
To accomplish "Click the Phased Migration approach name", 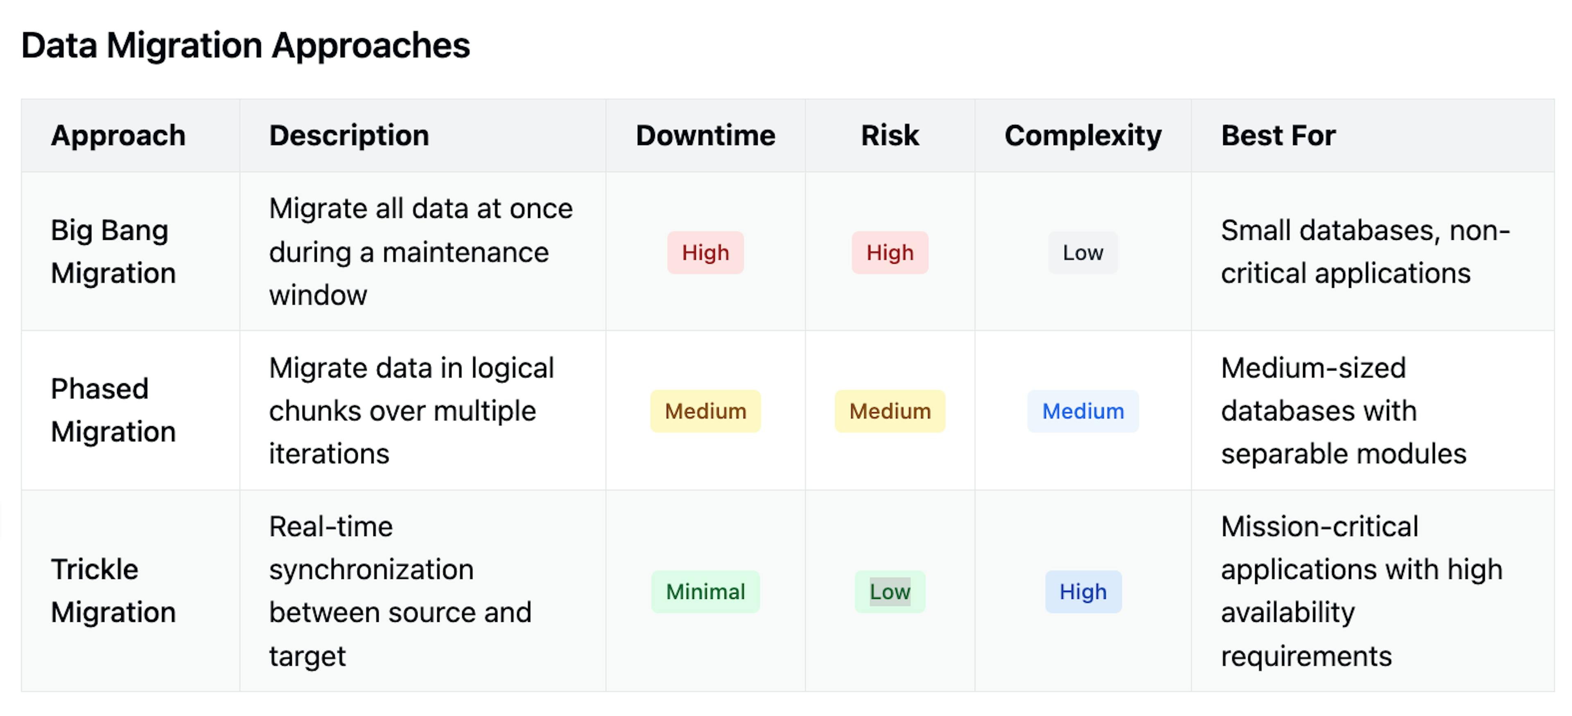I will coord(113,410).
